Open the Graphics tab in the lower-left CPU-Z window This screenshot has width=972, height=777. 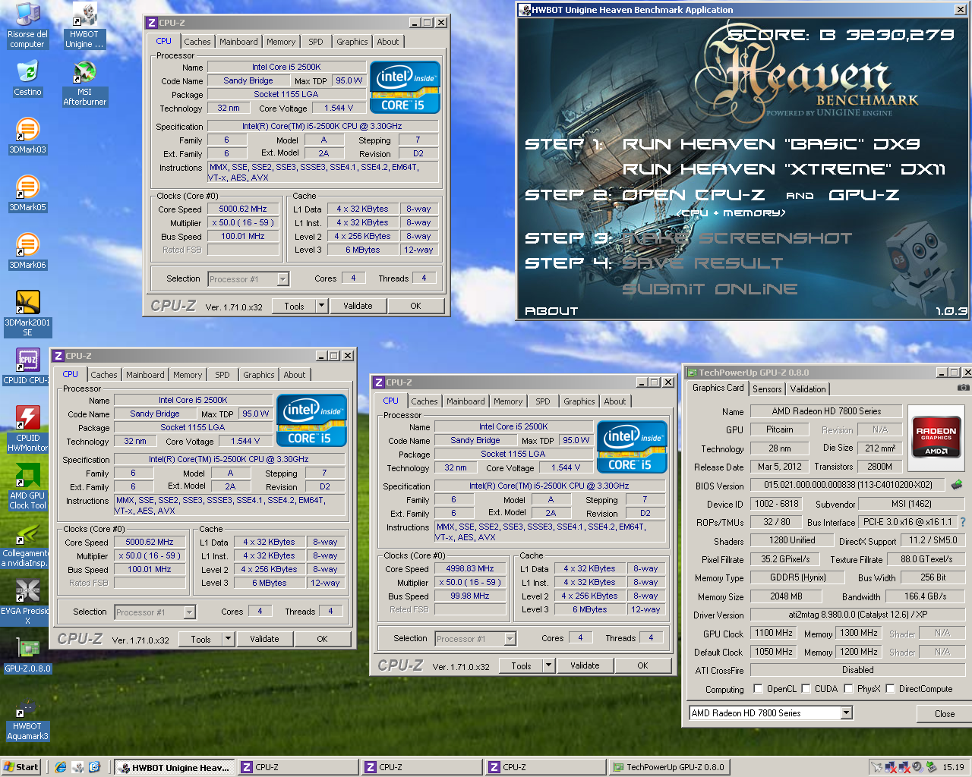[x=259, y=375]
